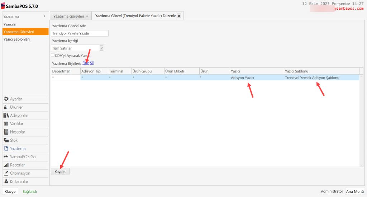Image resolution: width=367 pixels, height=197 pixels.
Task: Click the mappings table vertical scrollbar
Action: [x=362, y=121]
